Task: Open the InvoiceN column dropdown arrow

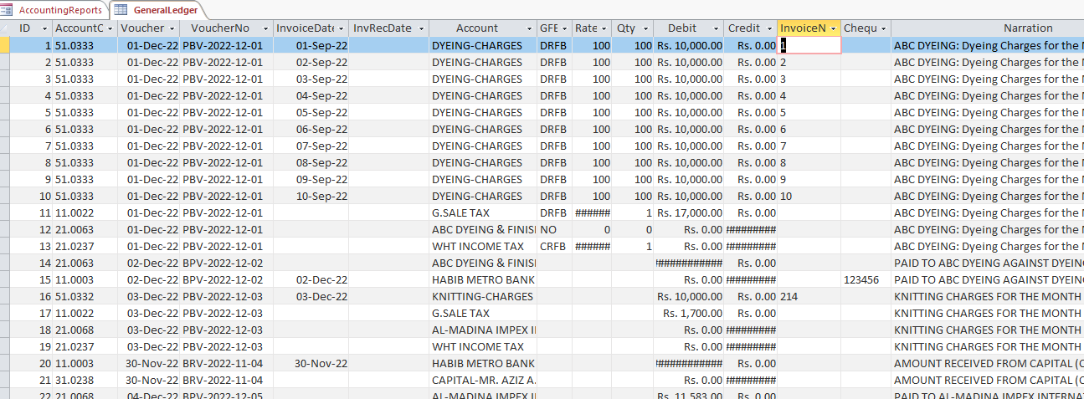Action: click(x=834, y=28)
